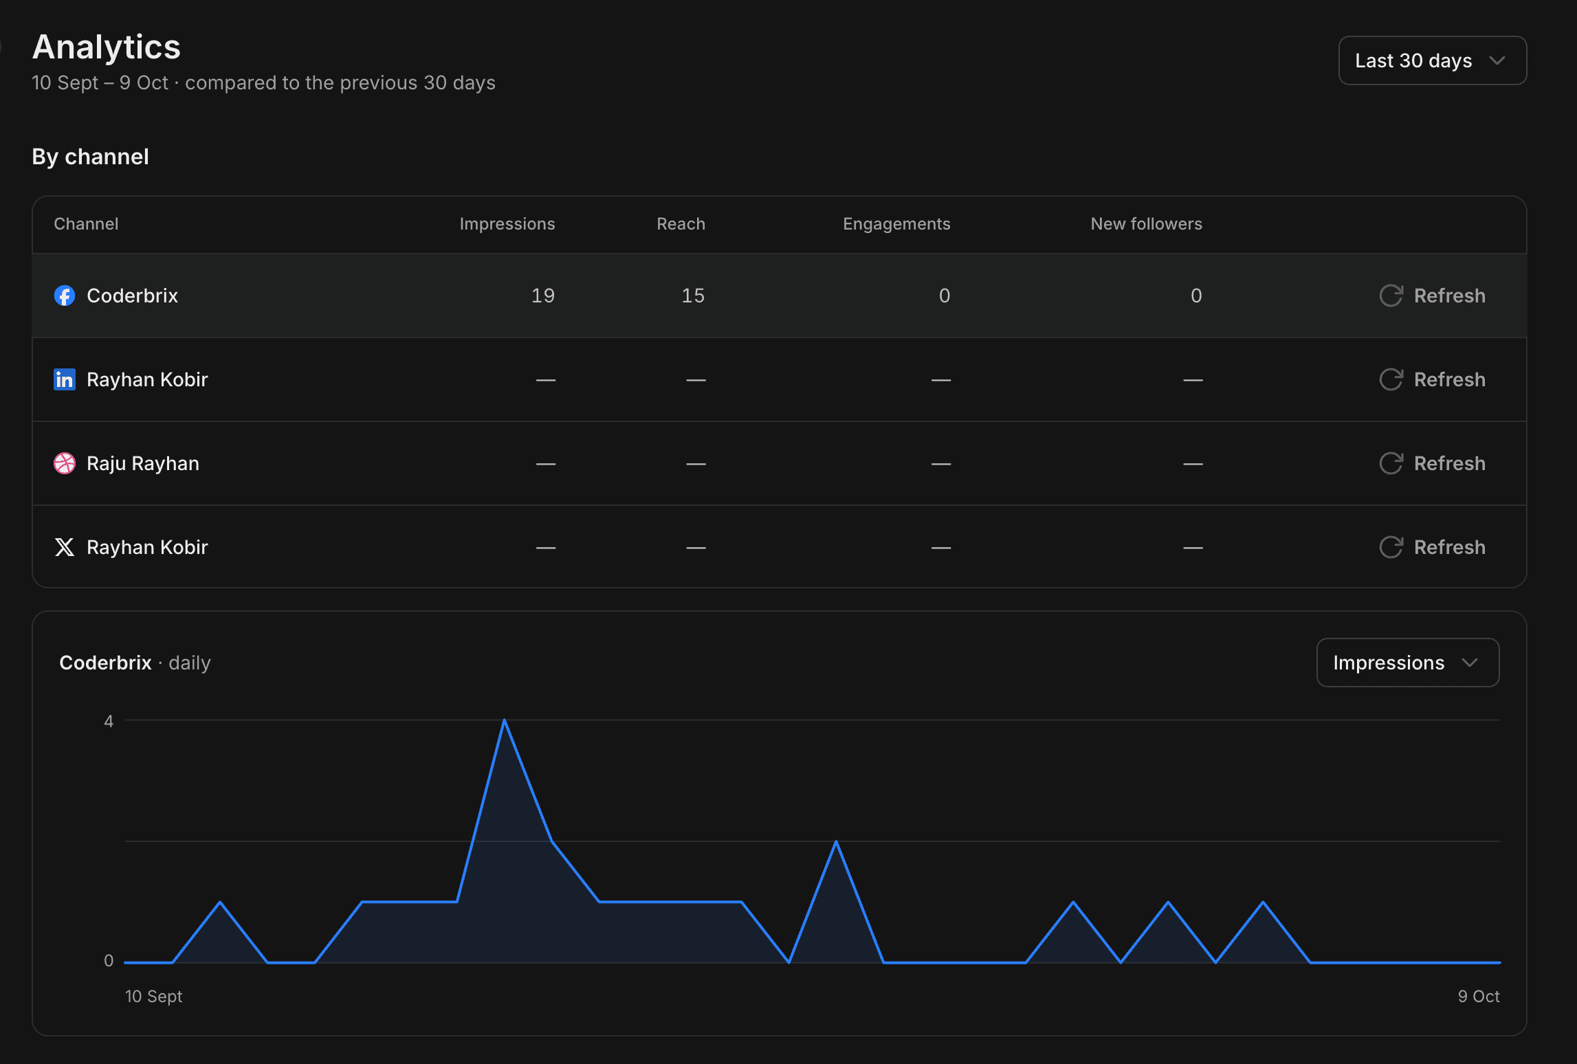Click the refresh arrow icon in the X Rayhan Kobir row
Viewport: 1577px width, 1064px height.
coord(1391,547)
